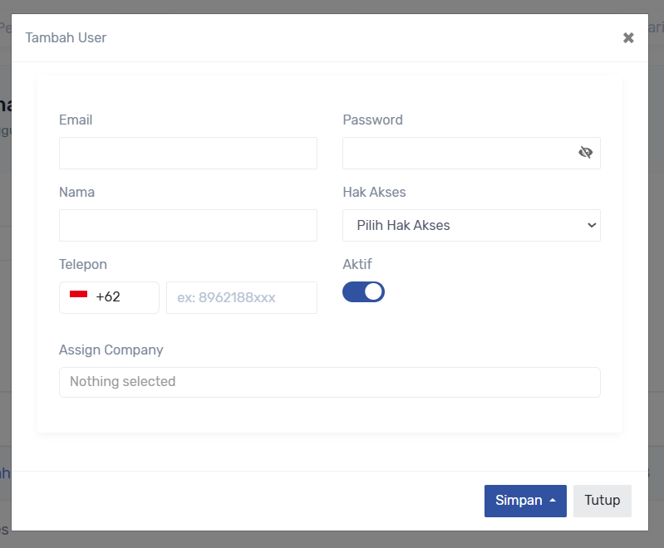This screenshot has height=548, width=664.
Task: Click the Tambah User dialog title
Action: pyautogui.click(x=66, y=37)
